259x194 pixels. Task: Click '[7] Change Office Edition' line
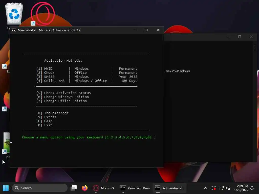61,101
